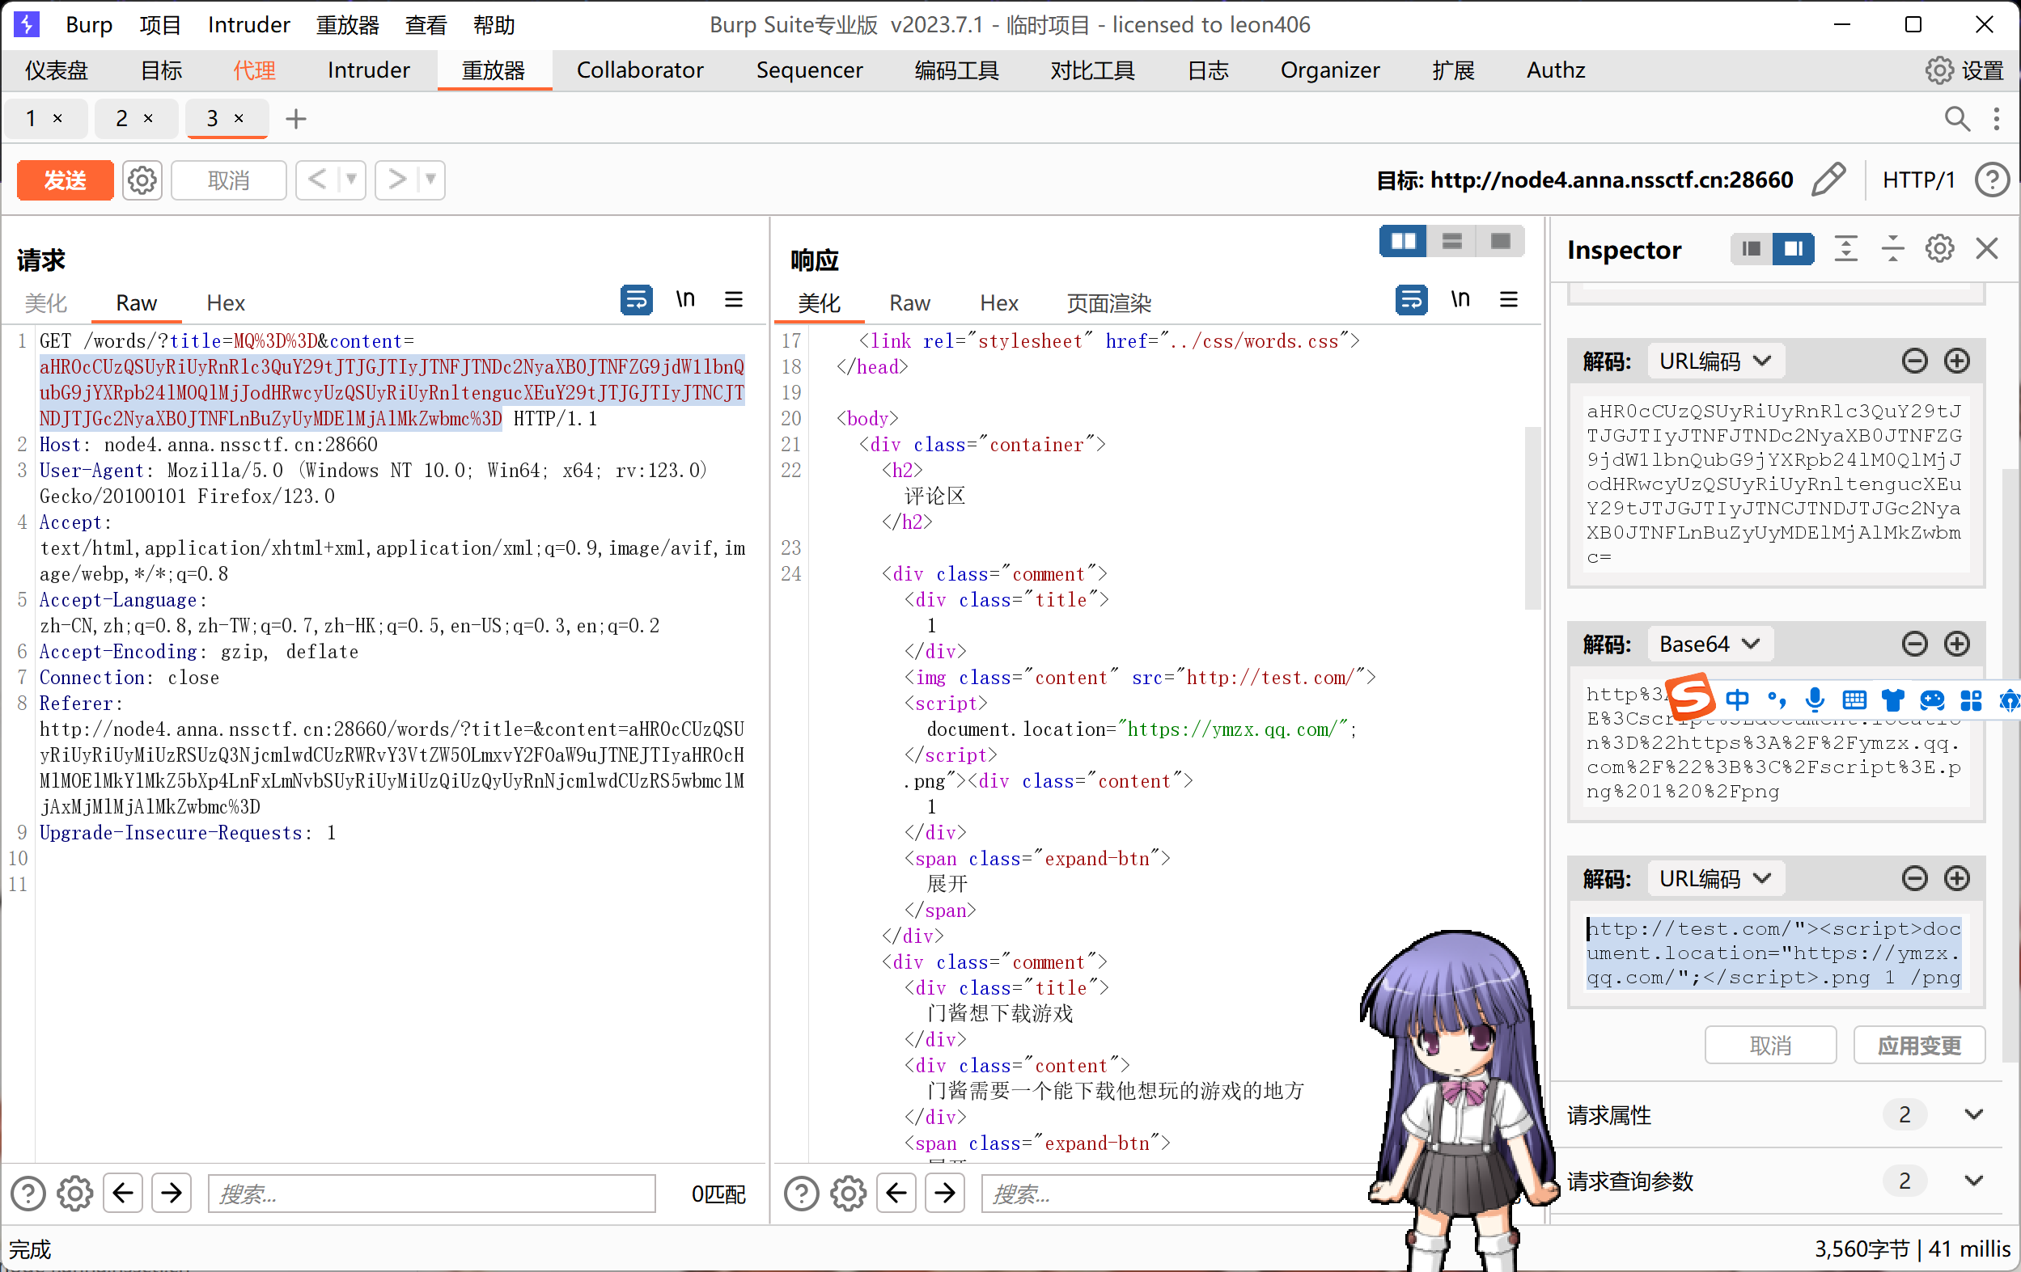Open the Base64 decoding dropdown
The height and width of the screenshot is (1272, 2021).
(1710, 644)
